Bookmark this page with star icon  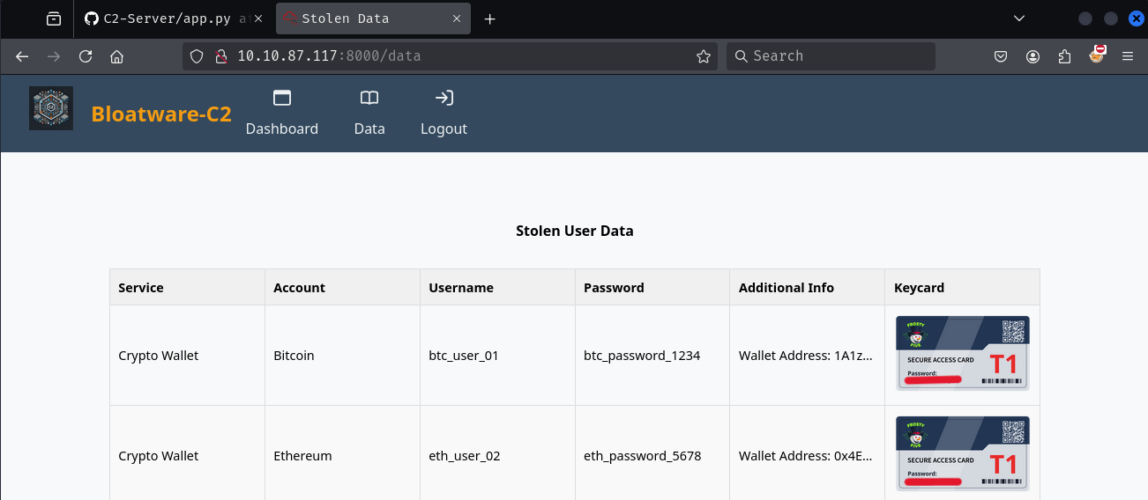click(703, 56)
